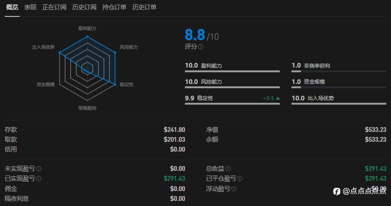
Task: Click the 存款 value $241.80
Action: click(174, 130)
